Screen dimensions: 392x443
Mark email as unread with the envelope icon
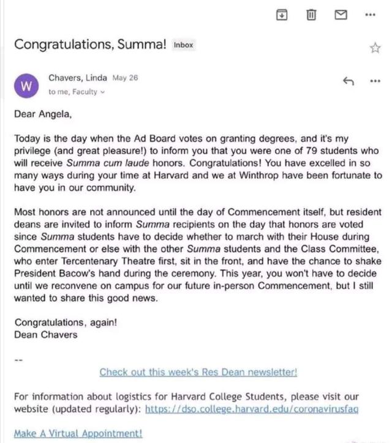341,15
